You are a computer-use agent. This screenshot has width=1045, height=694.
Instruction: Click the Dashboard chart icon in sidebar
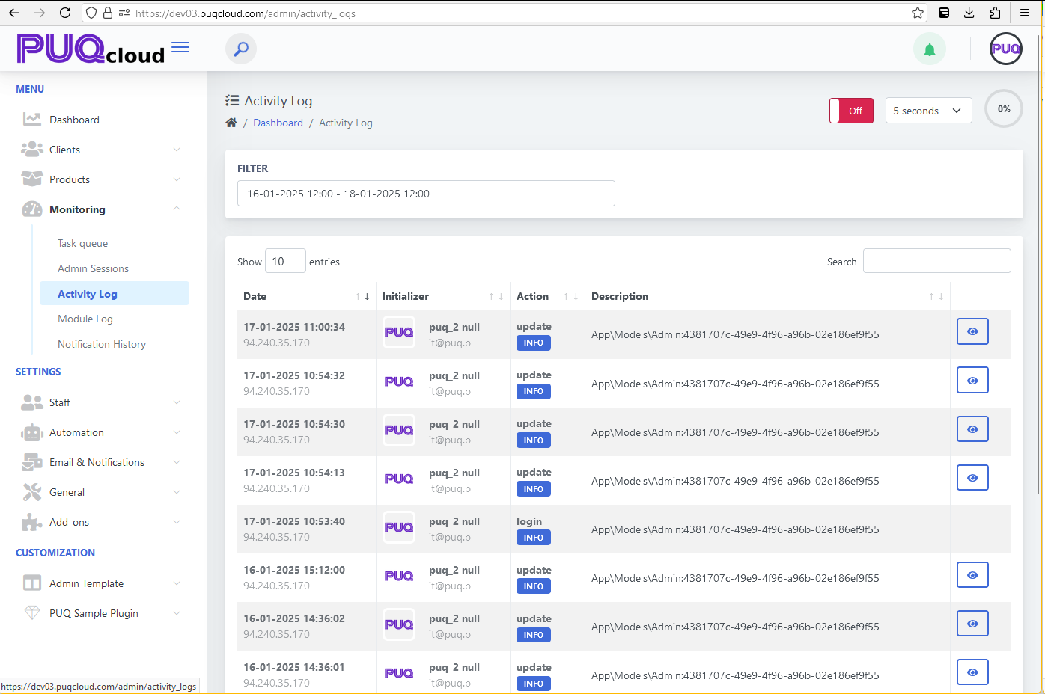point(32,119)
